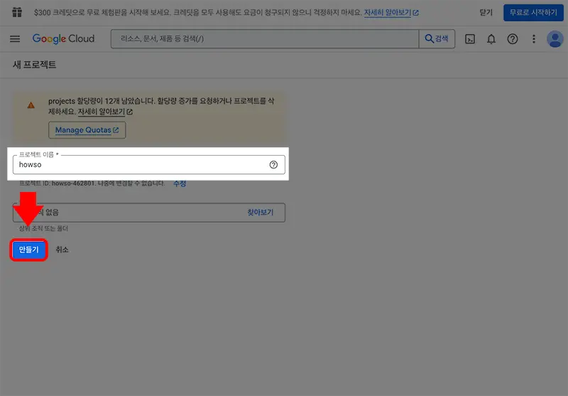The width and height of the screenshot is (568, 396).
Task: Click 찾아보기 to browse location
Action: 260,212
